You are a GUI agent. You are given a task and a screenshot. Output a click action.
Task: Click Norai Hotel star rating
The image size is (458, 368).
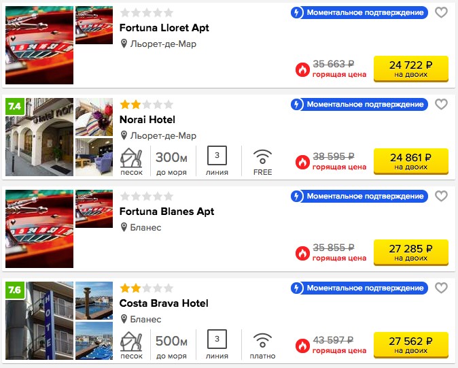tap(147, 104)
